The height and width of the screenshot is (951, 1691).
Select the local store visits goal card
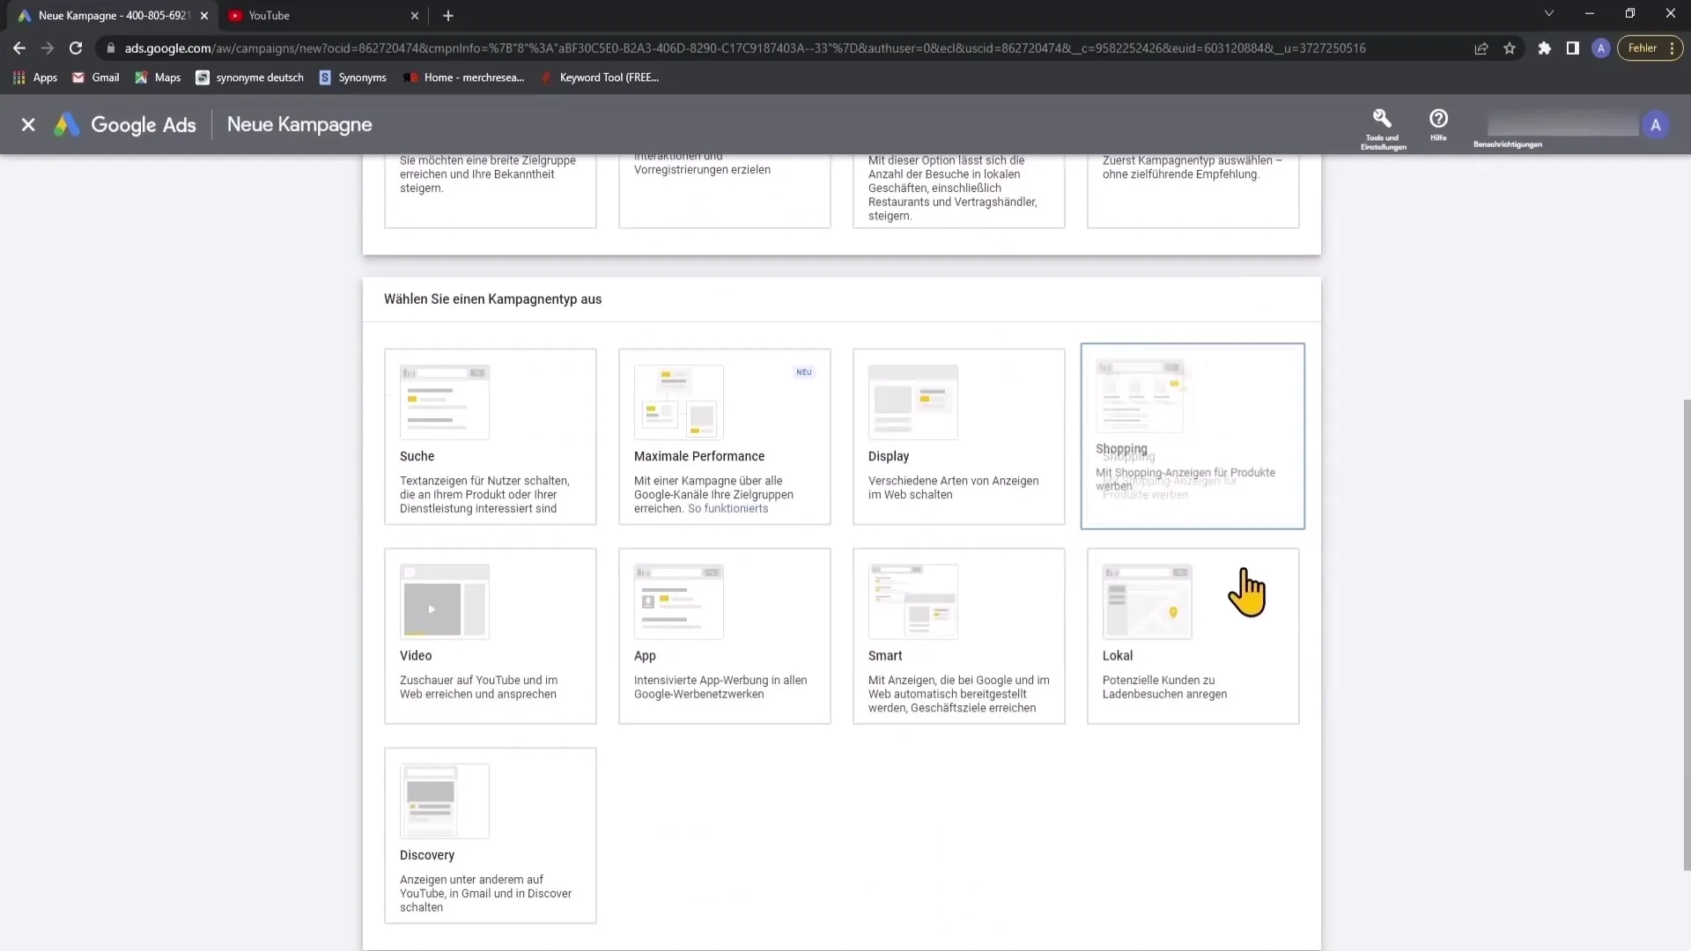(959, 191)
